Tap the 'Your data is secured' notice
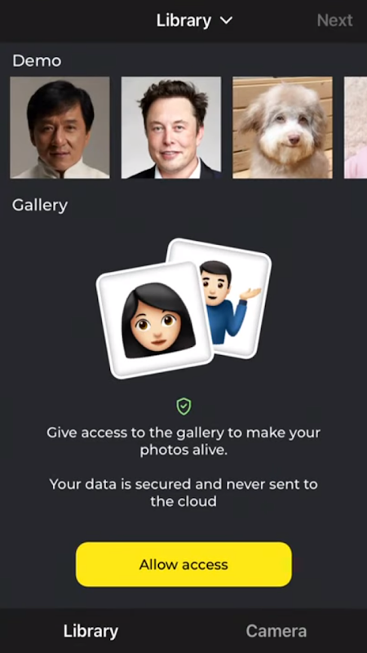This screenshot has width=367, height=653. point(183,492)
